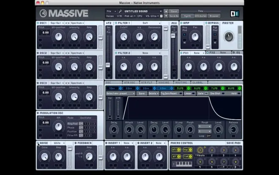Switch to the Global tab
279x175 pixels.
click(198, 83)
